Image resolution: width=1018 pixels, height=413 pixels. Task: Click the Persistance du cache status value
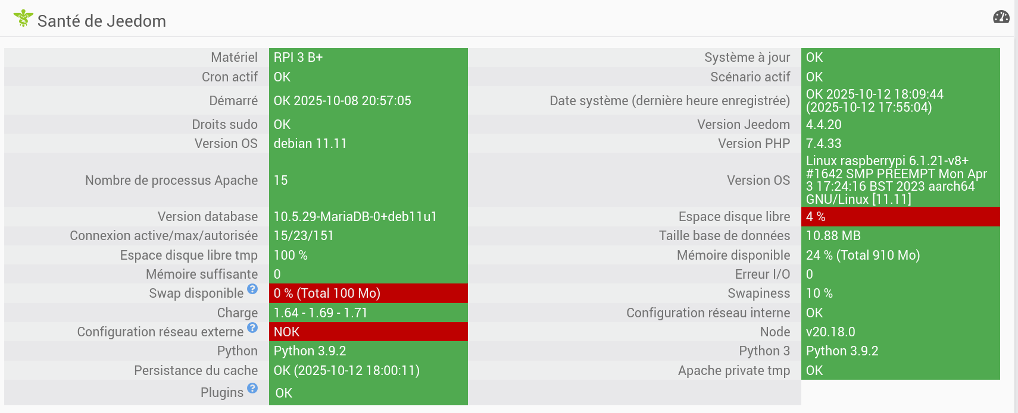point(346,370)
